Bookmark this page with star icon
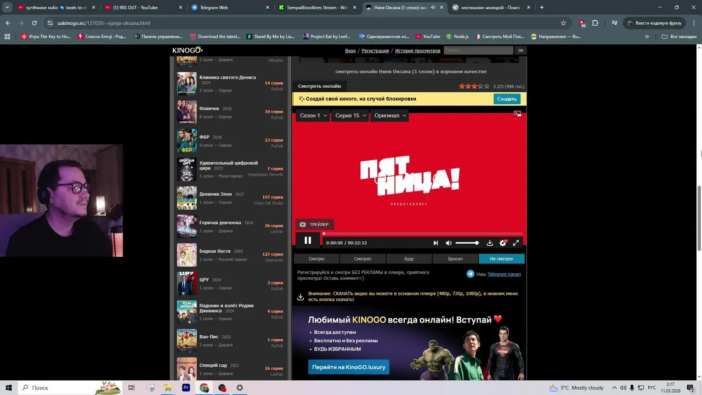Image resolution: width=702 pixels, height=395 pixels. pyautogui.click(x=563, y=23)
